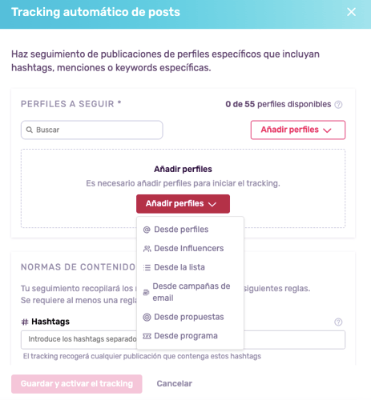This screenshot has height=400, width=371.
Task: Collapse the red Añadir perfiles dropdown button
Action: (x=183, y=204)
